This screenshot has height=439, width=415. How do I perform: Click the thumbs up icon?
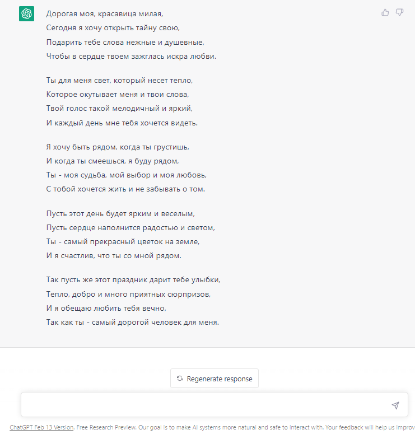click(385, 12)
